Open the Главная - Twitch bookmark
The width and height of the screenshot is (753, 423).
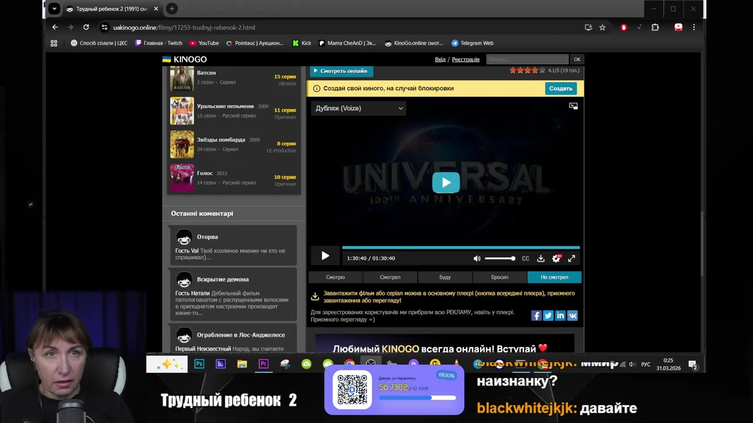(159, 43)
